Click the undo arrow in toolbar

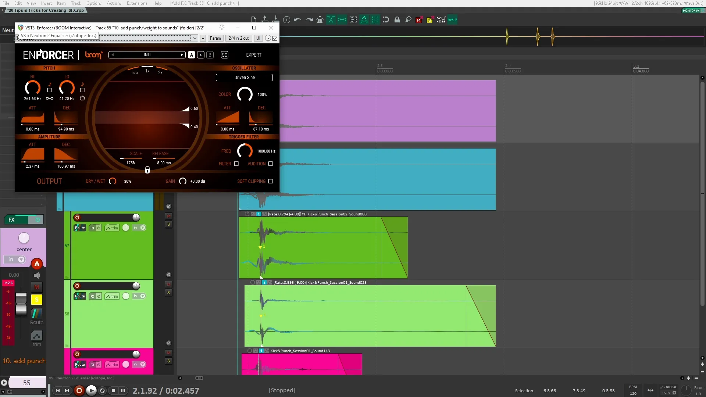click(x=297, y=20)
